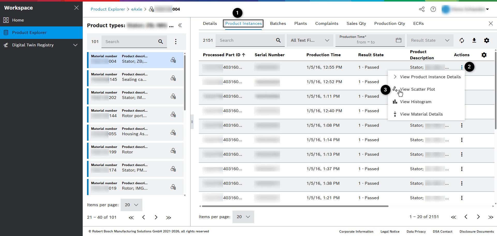497x236 pixels.
Task: Open instances items per page dropdown
Action: [243, 217]
